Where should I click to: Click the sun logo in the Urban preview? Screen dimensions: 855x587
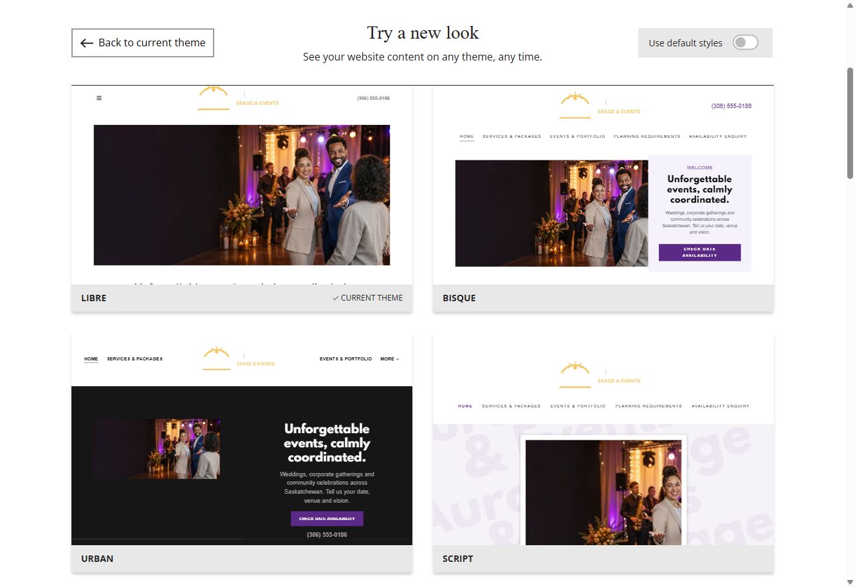[216, 359]
